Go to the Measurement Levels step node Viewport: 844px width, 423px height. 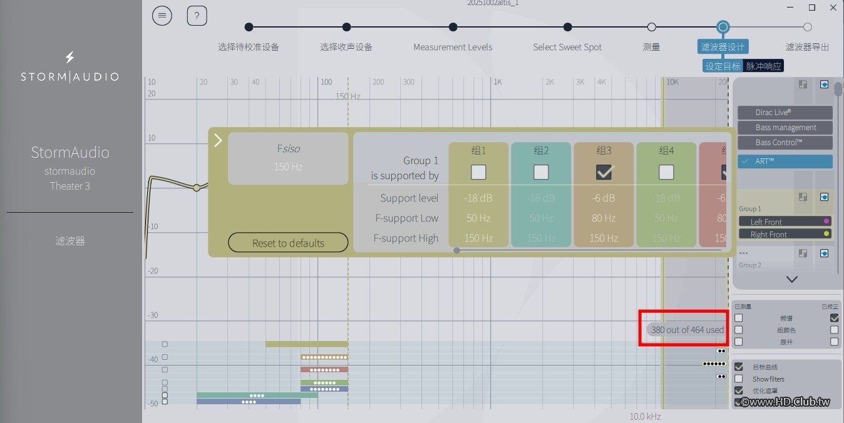[453, 27]
